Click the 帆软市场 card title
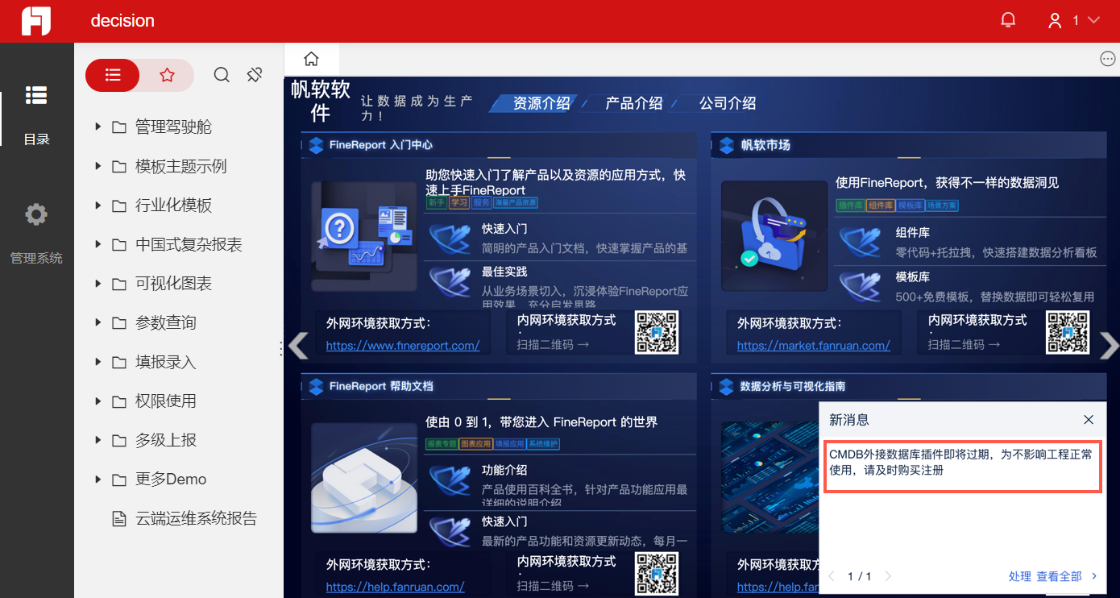 765,145
